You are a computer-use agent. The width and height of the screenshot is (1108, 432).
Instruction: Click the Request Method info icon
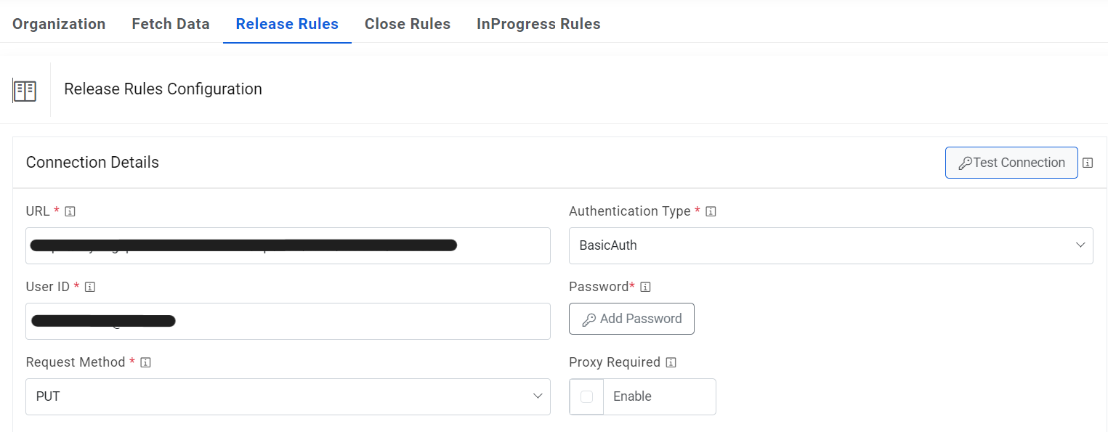coord(145,362)
